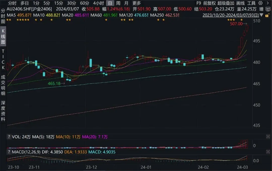
Task: Open the 前复权 adjustment dropdown
Action: 209,3
